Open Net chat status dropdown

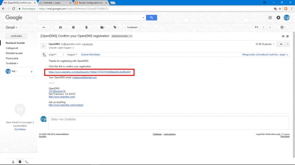tap(15, 71)
